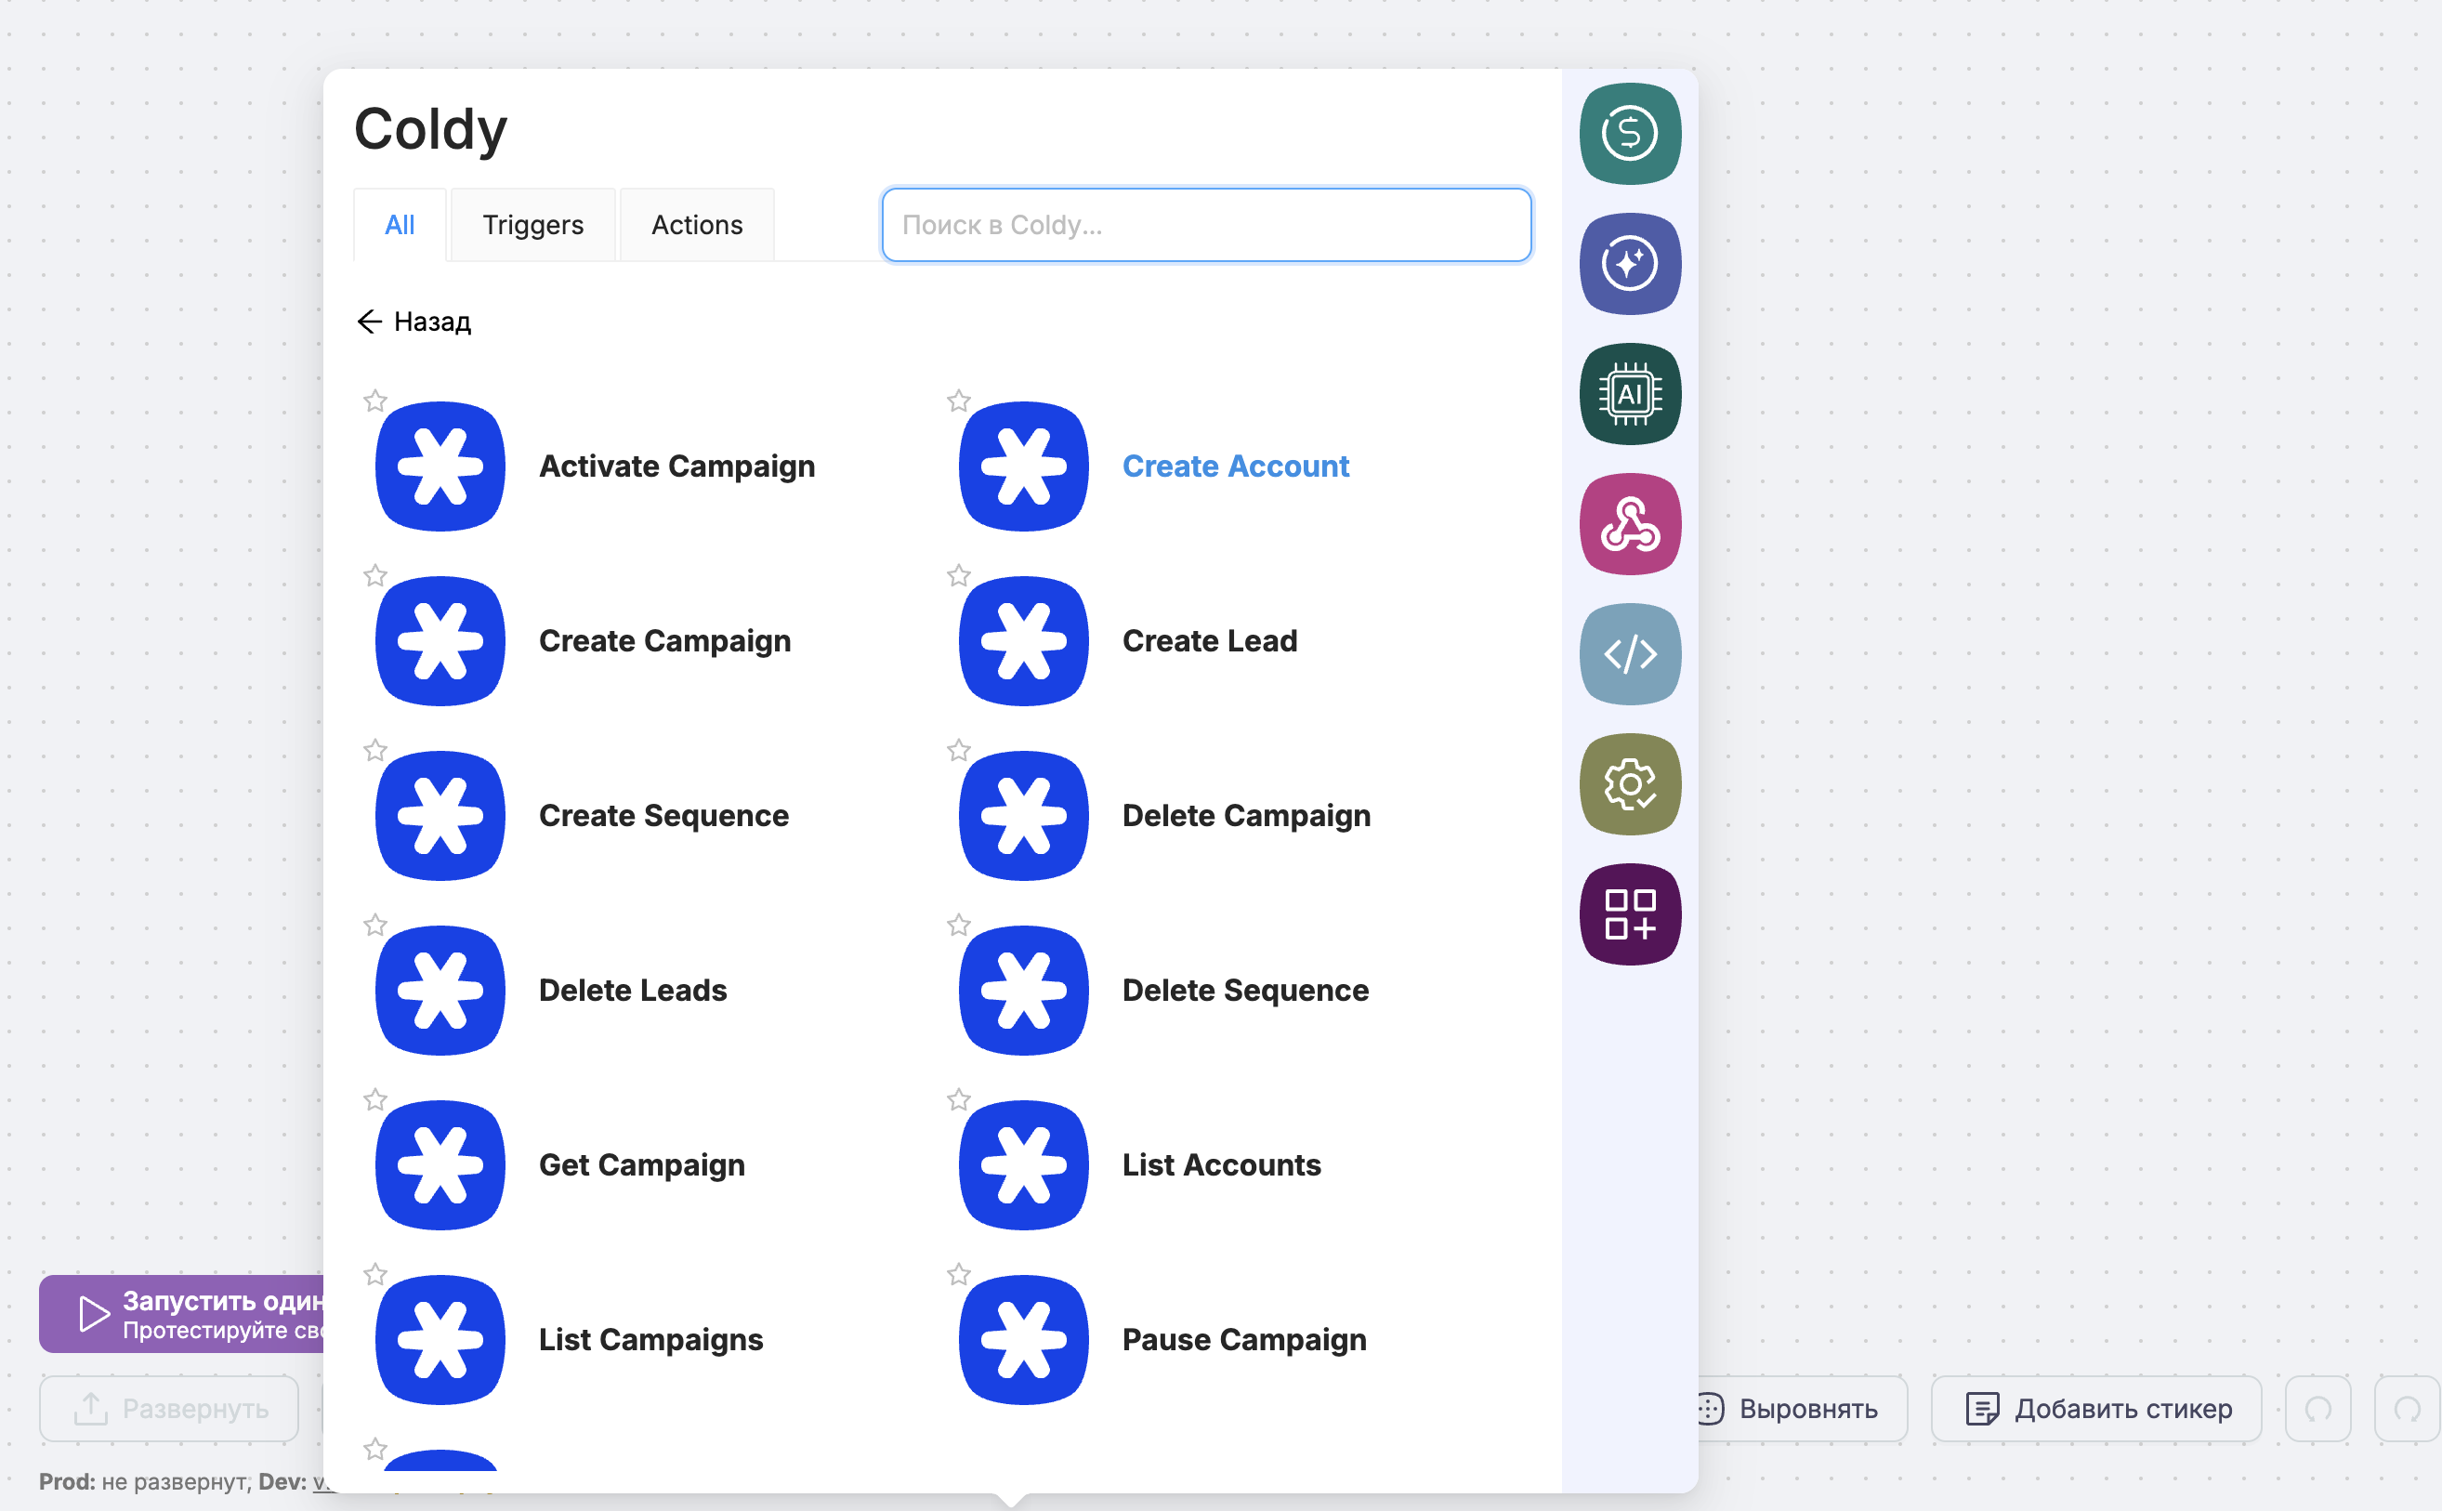Click the gear with checkmark icon

tap(1630, 784)
